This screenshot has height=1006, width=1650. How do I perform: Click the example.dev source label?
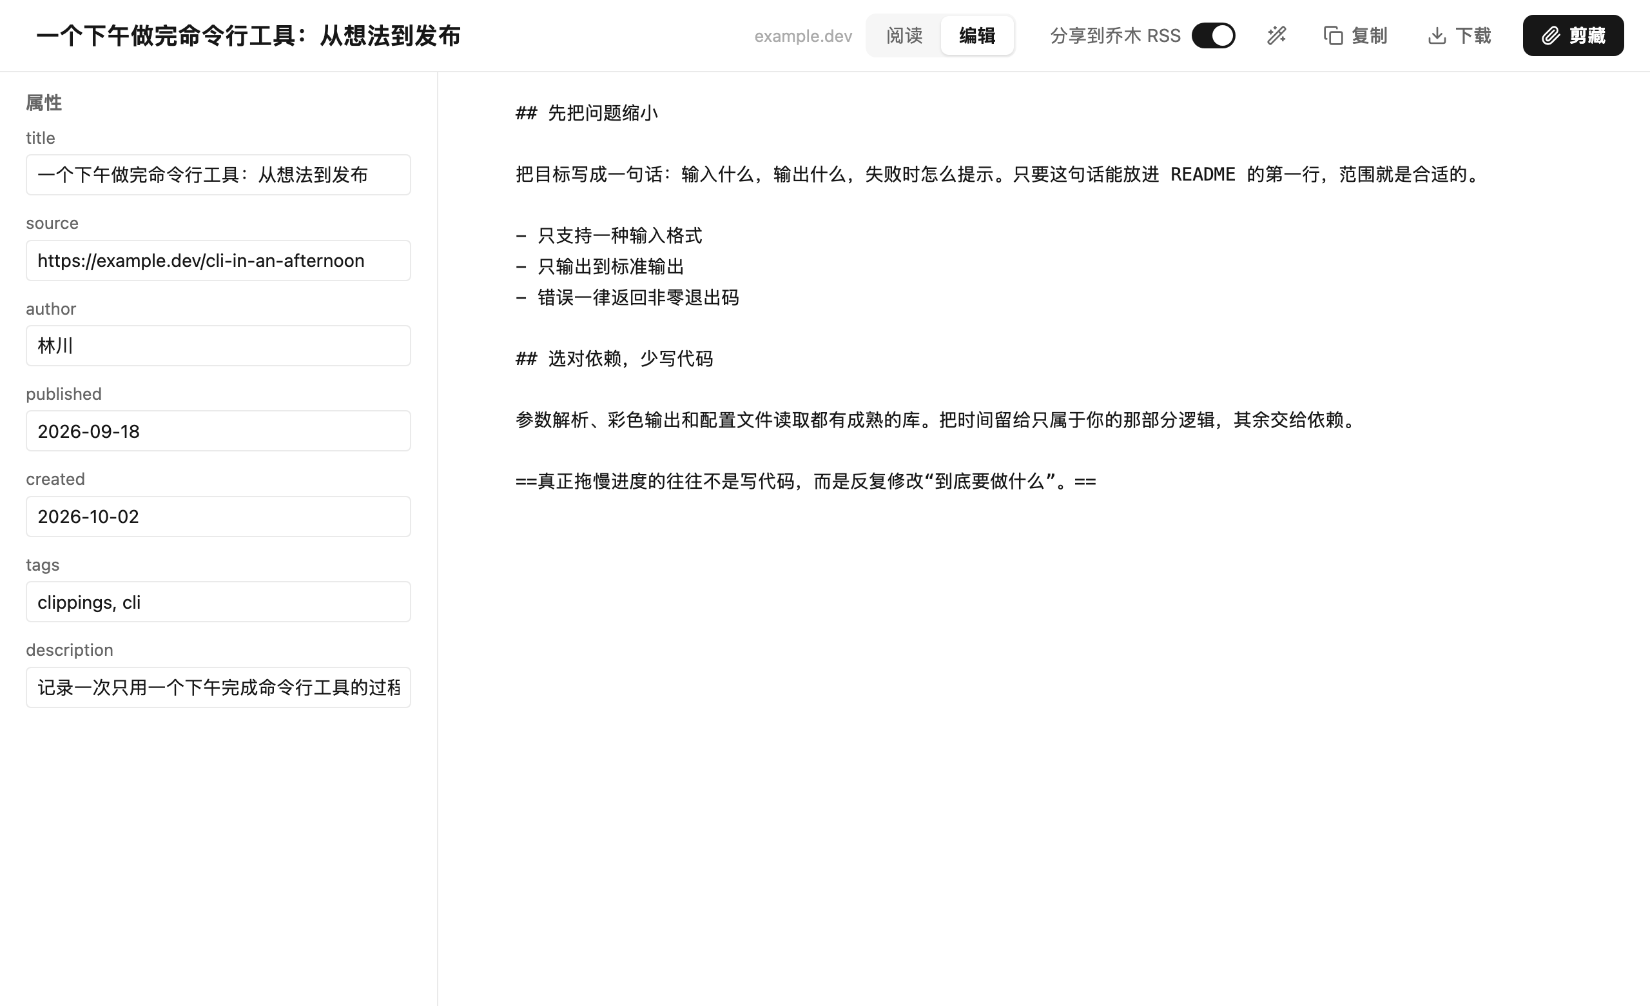803,36
